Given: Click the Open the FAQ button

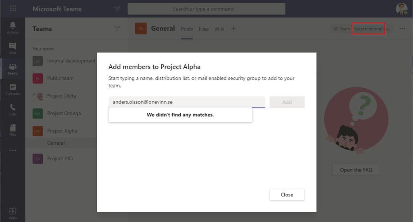Looking at the screenshot, I should [356, 170].
